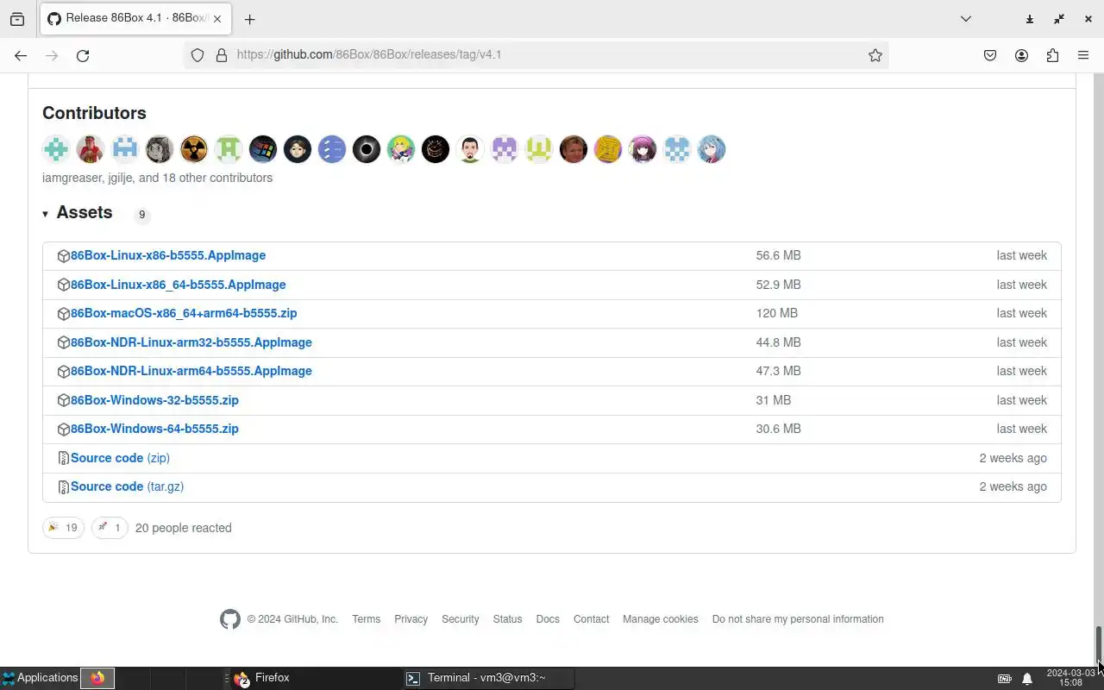Click the rocket reaction with 1
The height and width of the screenshot is (690, 1104).
coord(110,528)
